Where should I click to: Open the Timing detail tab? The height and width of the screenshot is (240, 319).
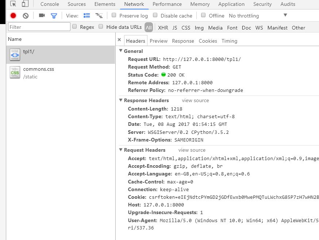(x=229, y=41)
